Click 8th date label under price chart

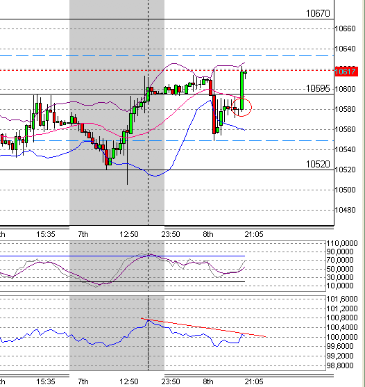coord(208,234)
